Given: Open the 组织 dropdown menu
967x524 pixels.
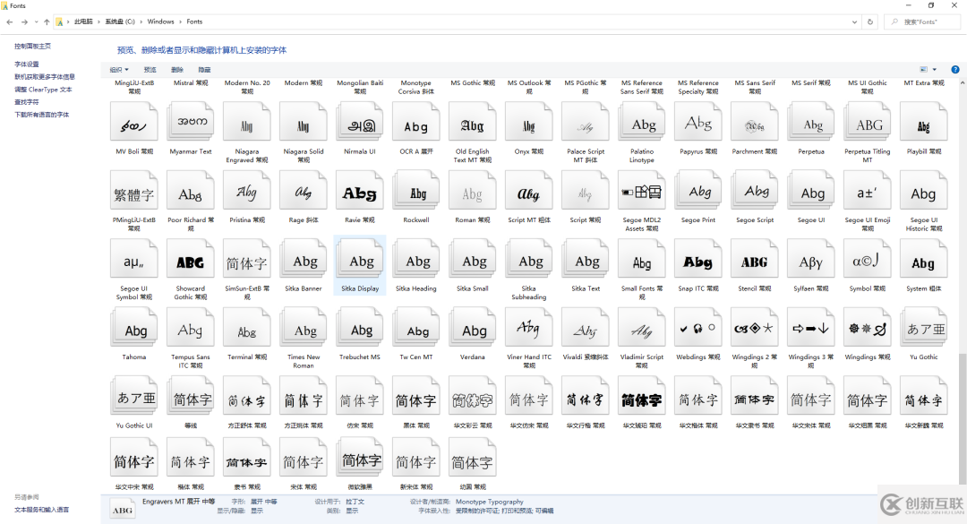Looking at the screenshot, I should tap(117, 69).
